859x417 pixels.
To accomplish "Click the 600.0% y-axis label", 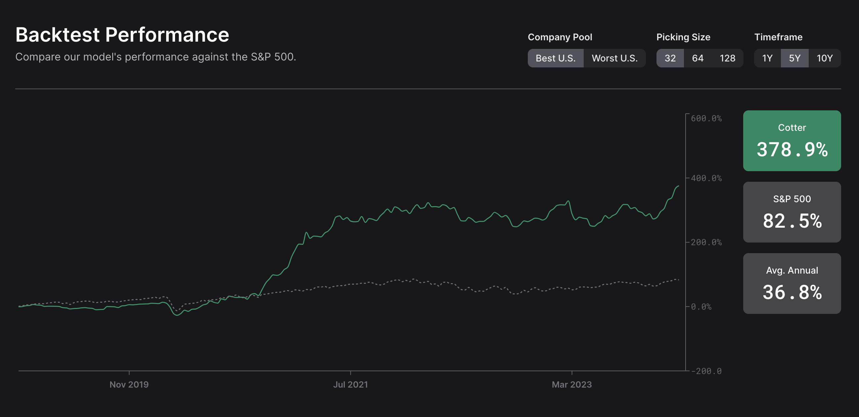I will [706, 118].
